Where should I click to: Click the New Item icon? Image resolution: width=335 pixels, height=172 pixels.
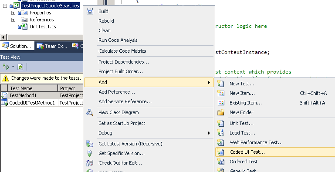tap(221, 93)
